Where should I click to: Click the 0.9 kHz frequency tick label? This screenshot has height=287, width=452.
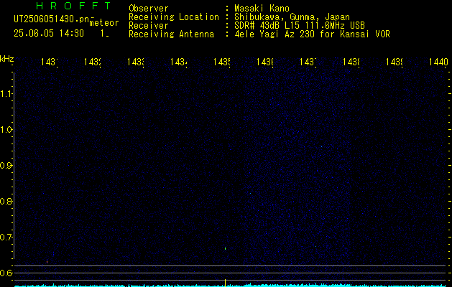pyautogui.click(x=6, y=166)
